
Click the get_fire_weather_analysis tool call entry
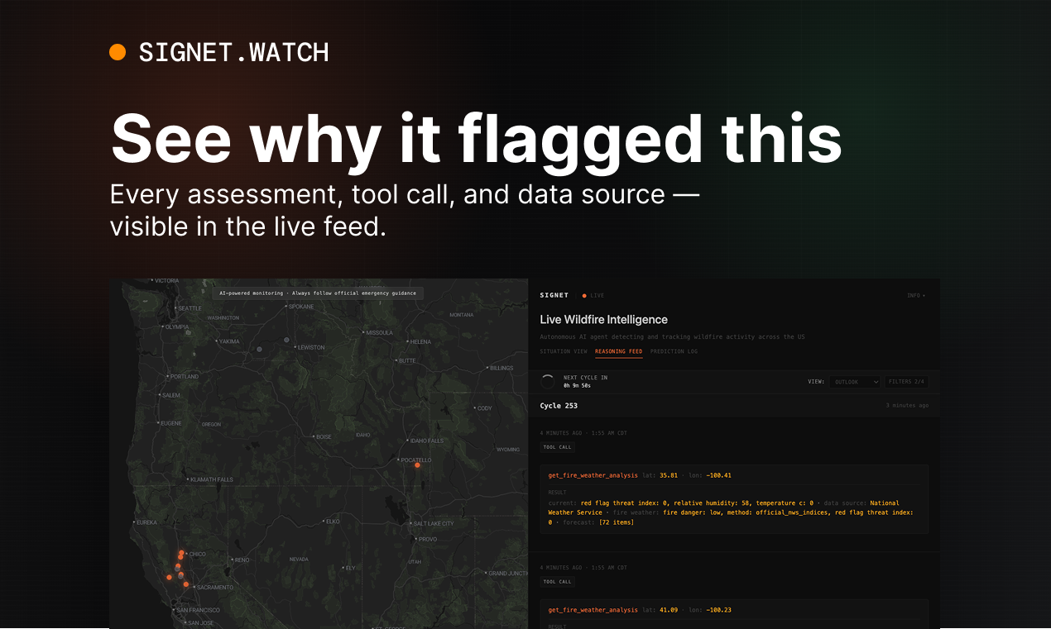tap(594, 475)
